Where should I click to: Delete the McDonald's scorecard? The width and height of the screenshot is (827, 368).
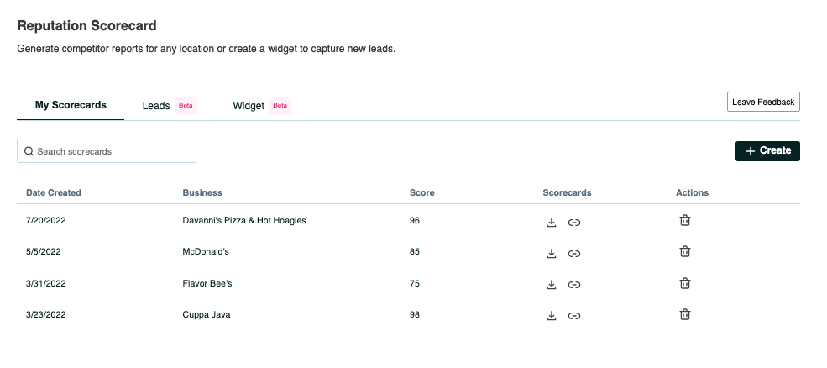tap(685, 252)
